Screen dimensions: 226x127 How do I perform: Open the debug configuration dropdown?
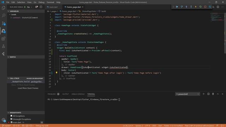30,7
